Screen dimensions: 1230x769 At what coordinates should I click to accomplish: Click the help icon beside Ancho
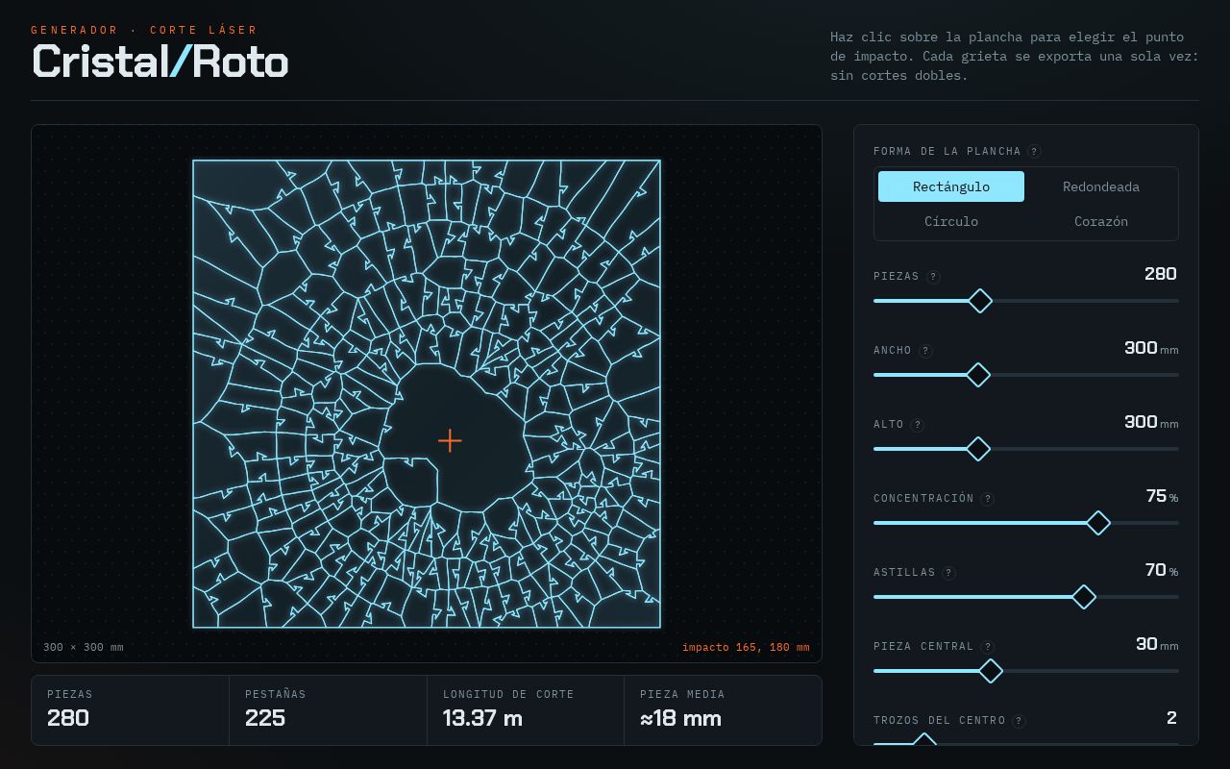(925, 350)
